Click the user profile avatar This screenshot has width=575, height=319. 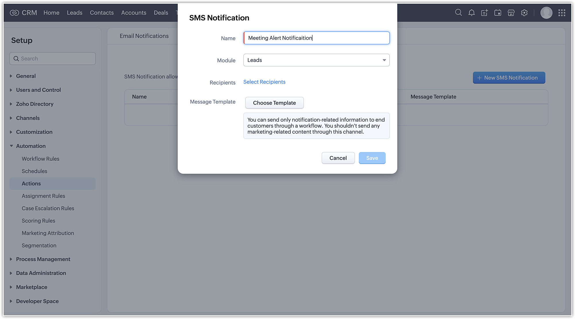tap(546, 13)
